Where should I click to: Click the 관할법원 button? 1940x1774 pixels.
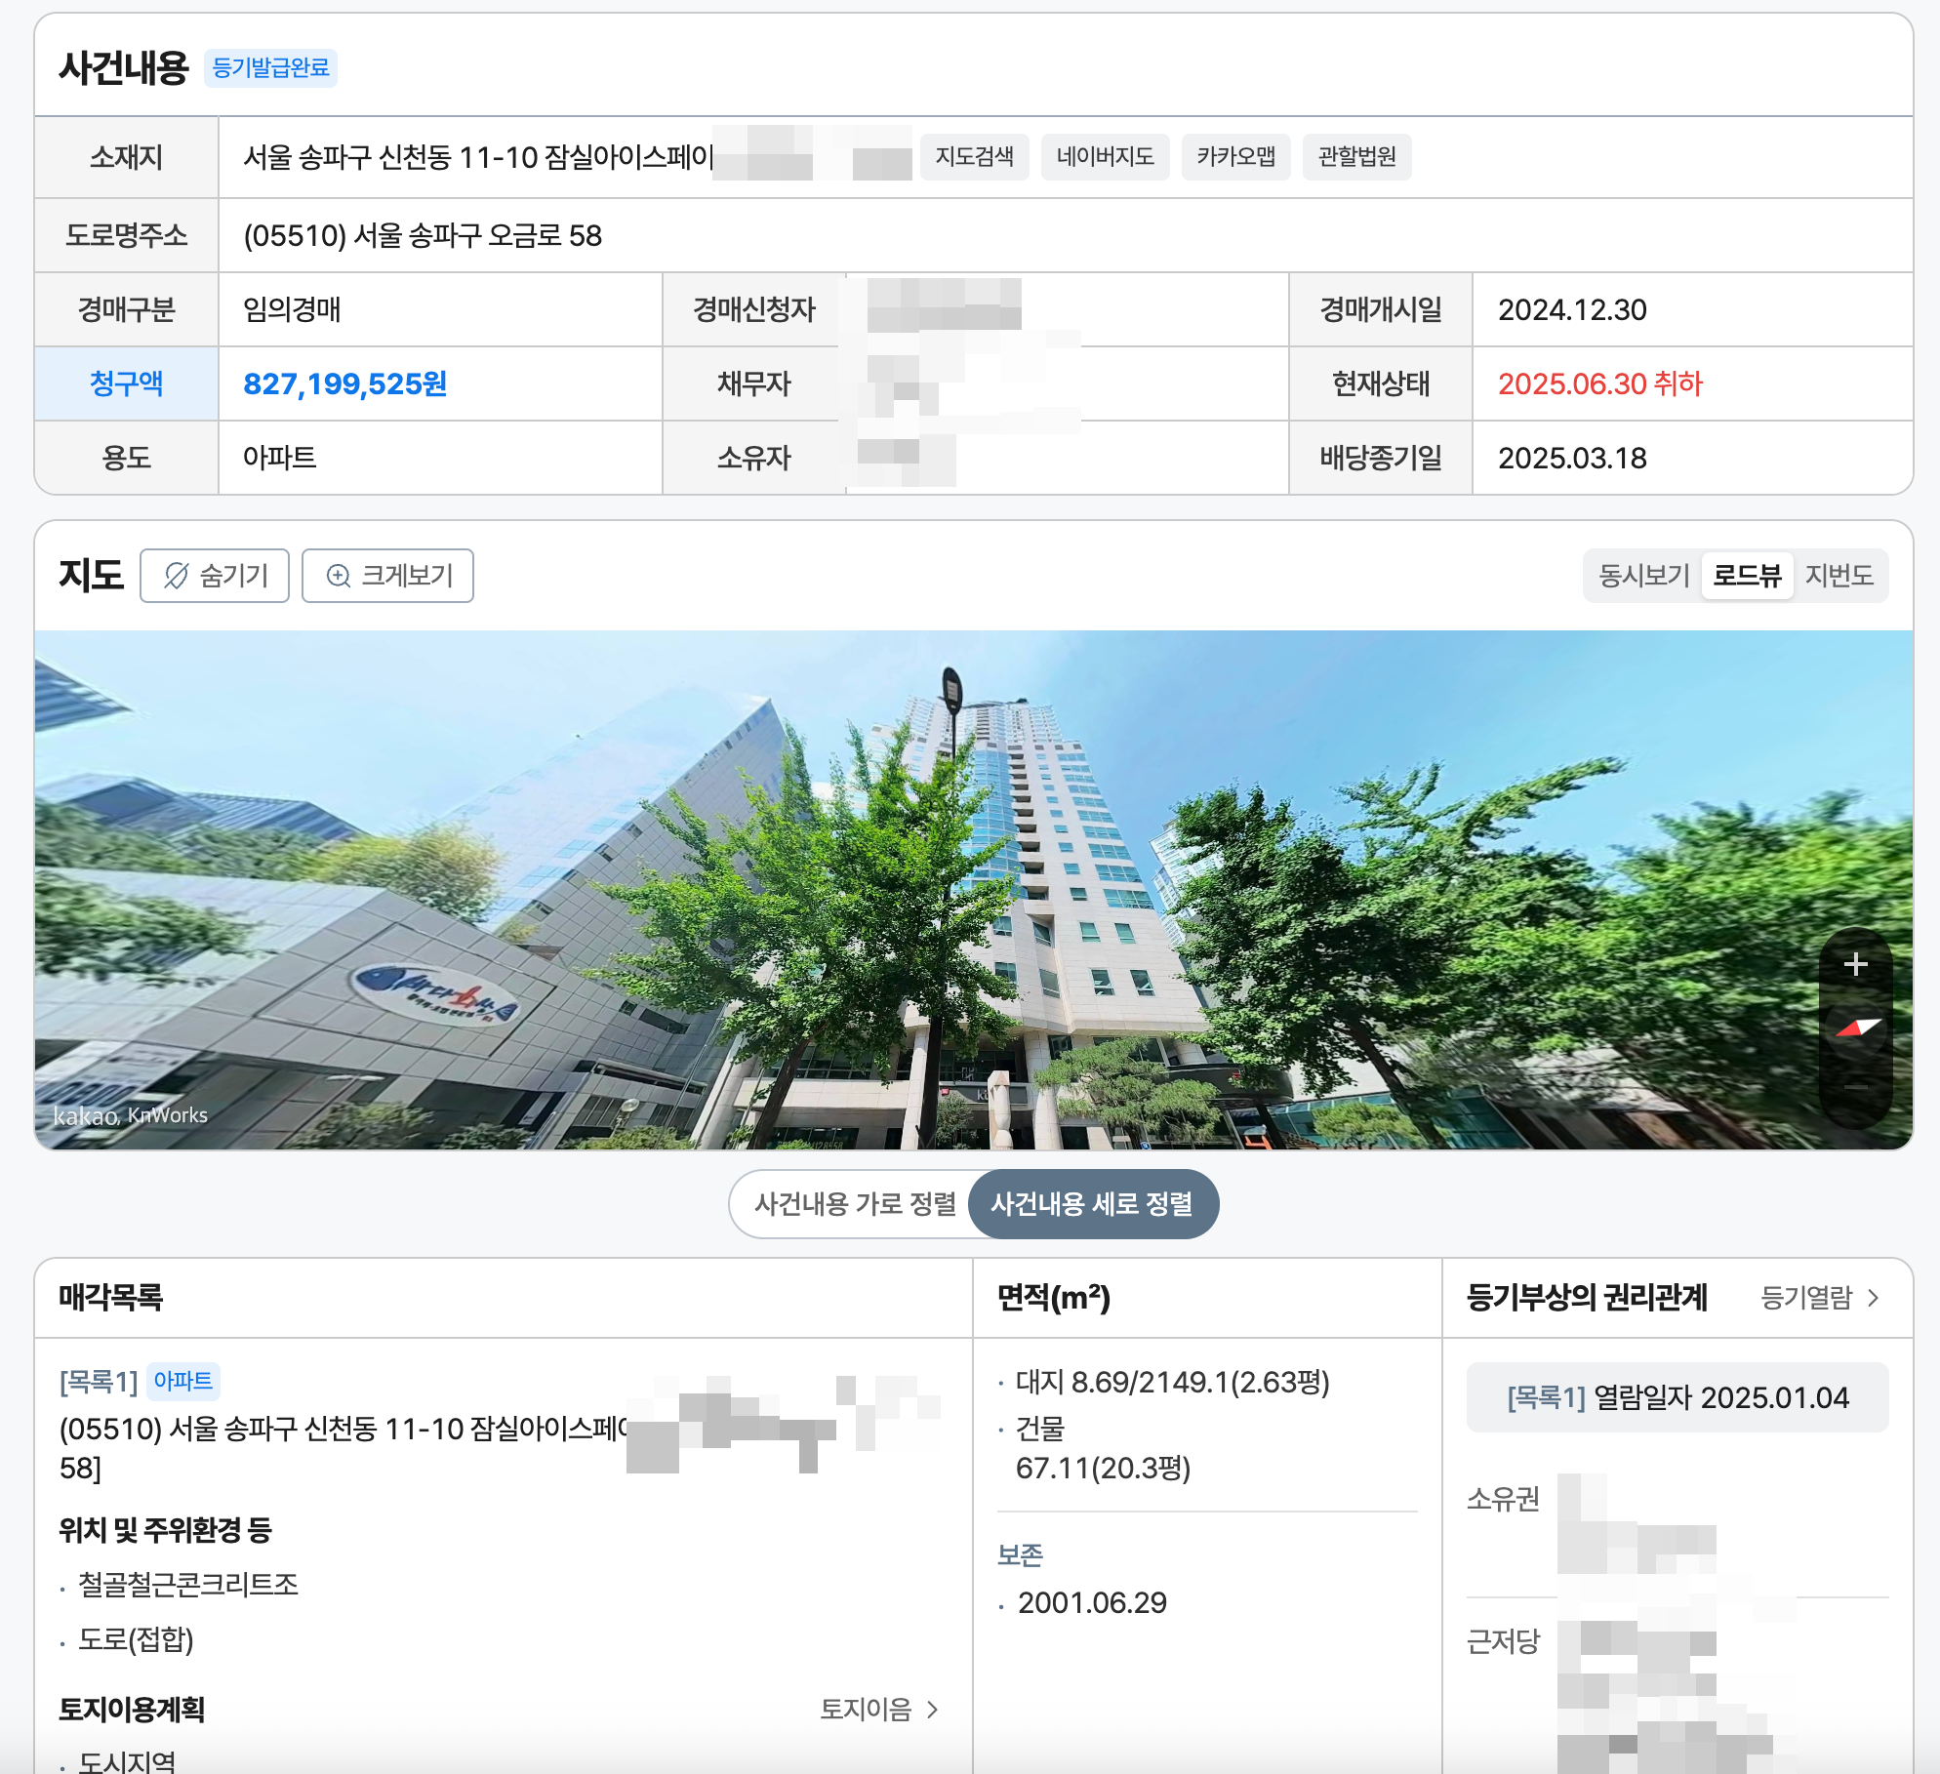coord(1356,157)
